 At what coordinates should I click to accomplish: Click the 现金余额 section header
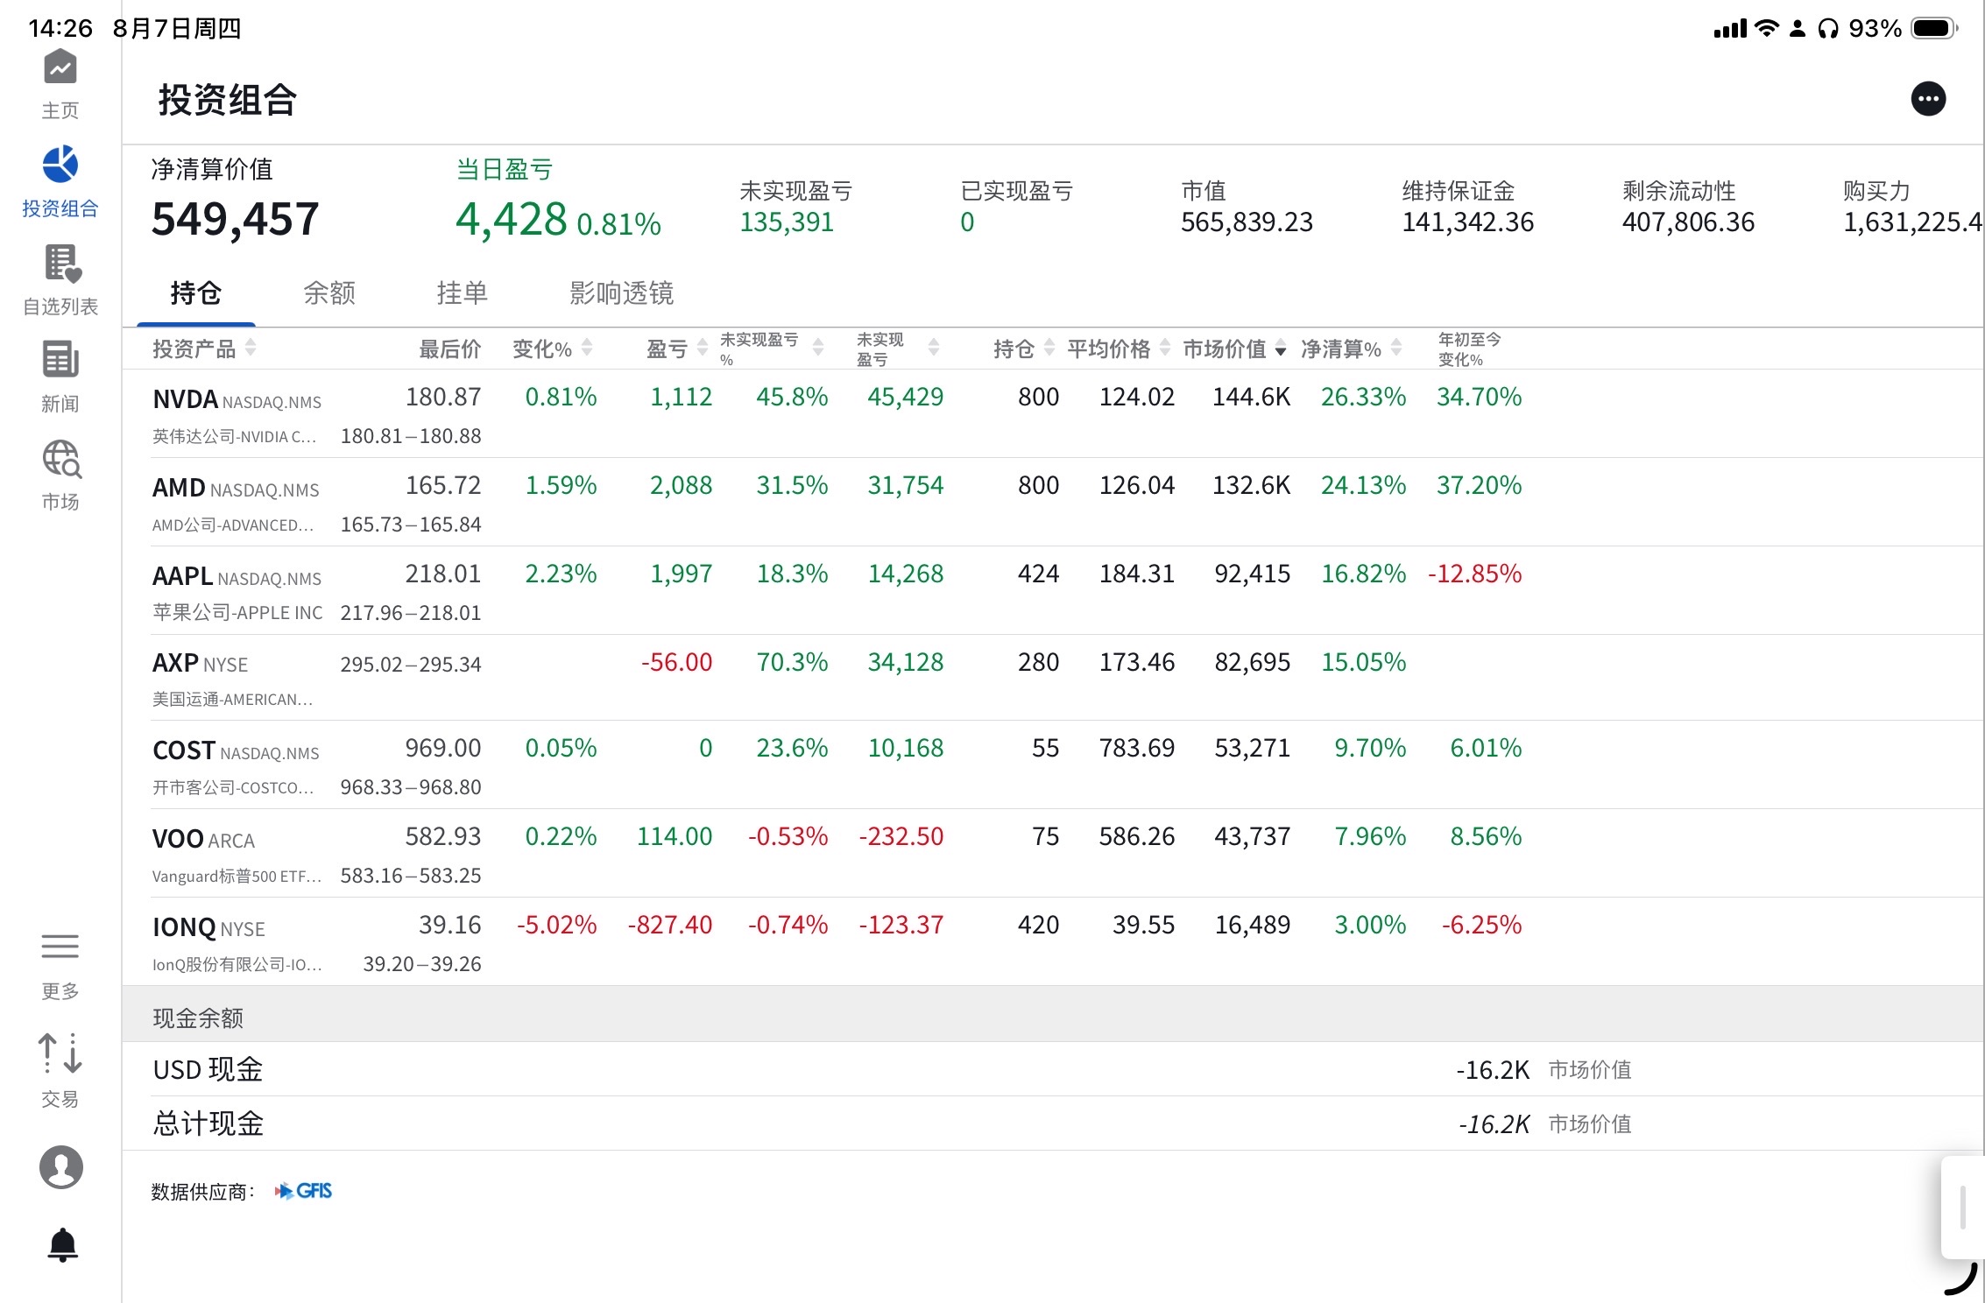click(1053, 1015)
